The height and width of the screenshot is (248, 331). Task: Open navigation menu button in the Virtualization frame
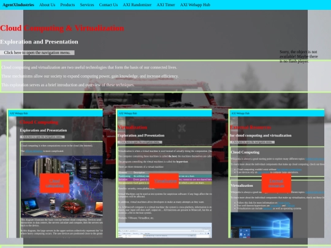click(x=140, y=142)
